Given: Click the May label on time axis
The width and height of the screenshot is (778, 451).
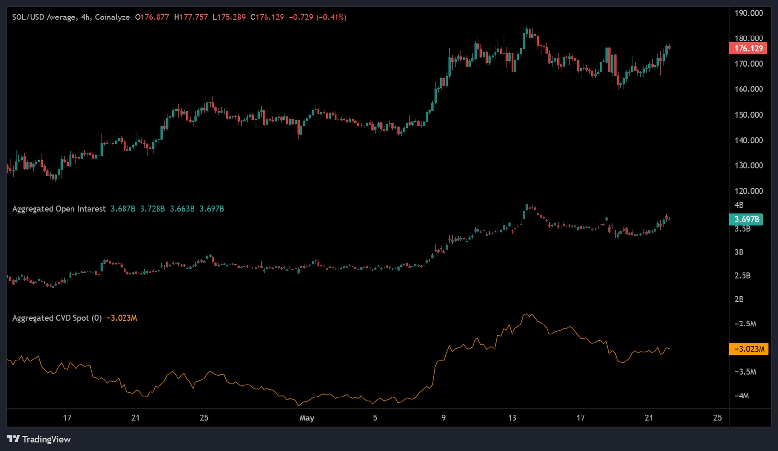Looking at the screenshot, I should [x=307, y=418].
